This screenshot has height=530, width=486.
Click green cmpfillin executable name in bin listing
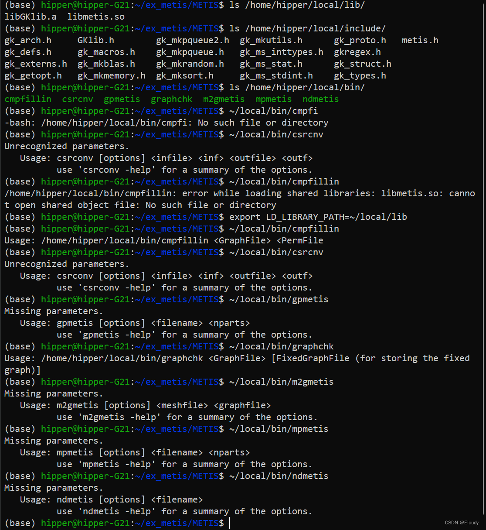click(28, 99)
